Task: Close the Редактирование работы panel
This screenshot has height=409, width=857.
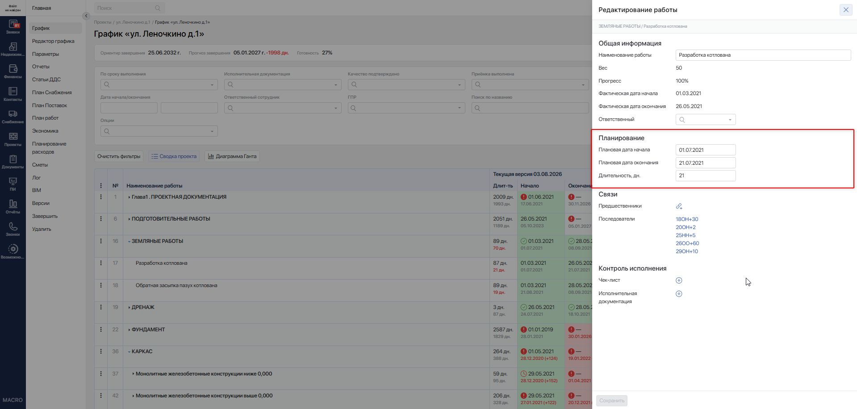Action: (846, 10)
